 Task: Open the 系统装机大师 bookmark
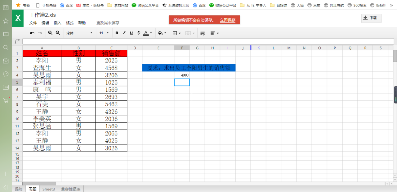click(176, 5)
